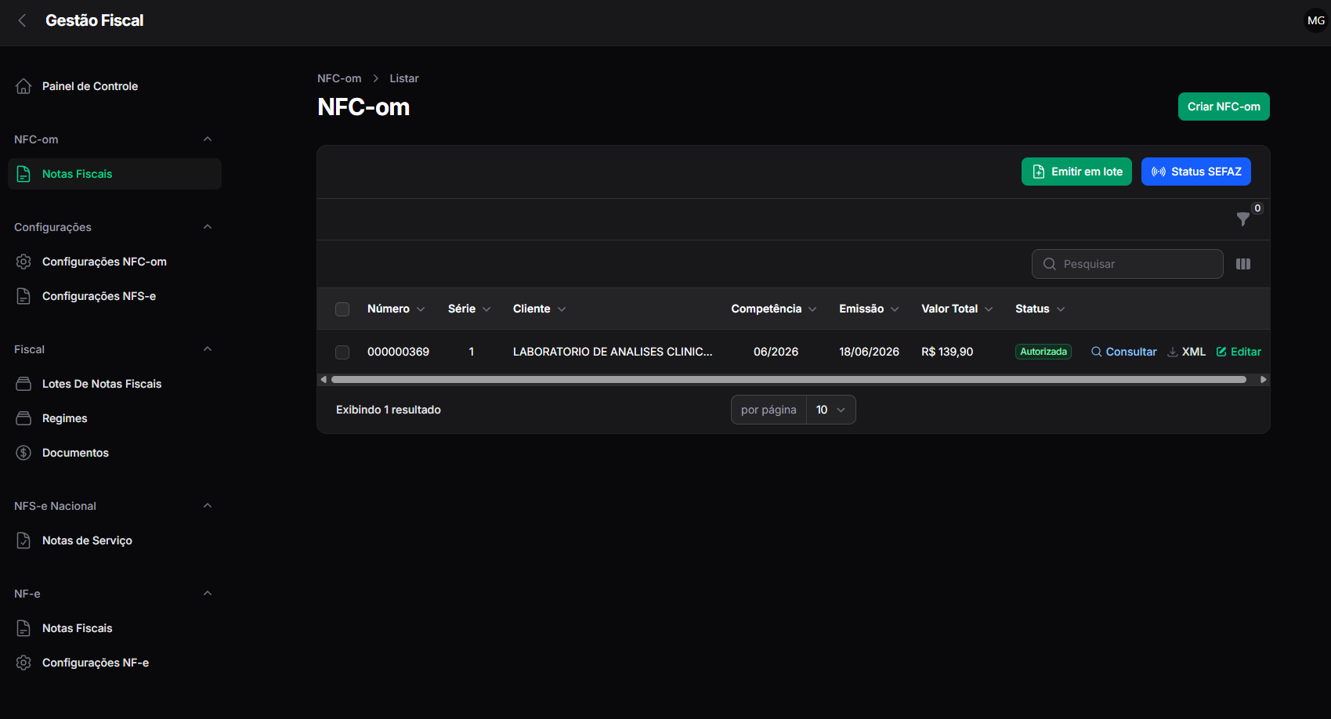
Task: Click the pencil icon beside Editar
Action: click(1221, 352)
